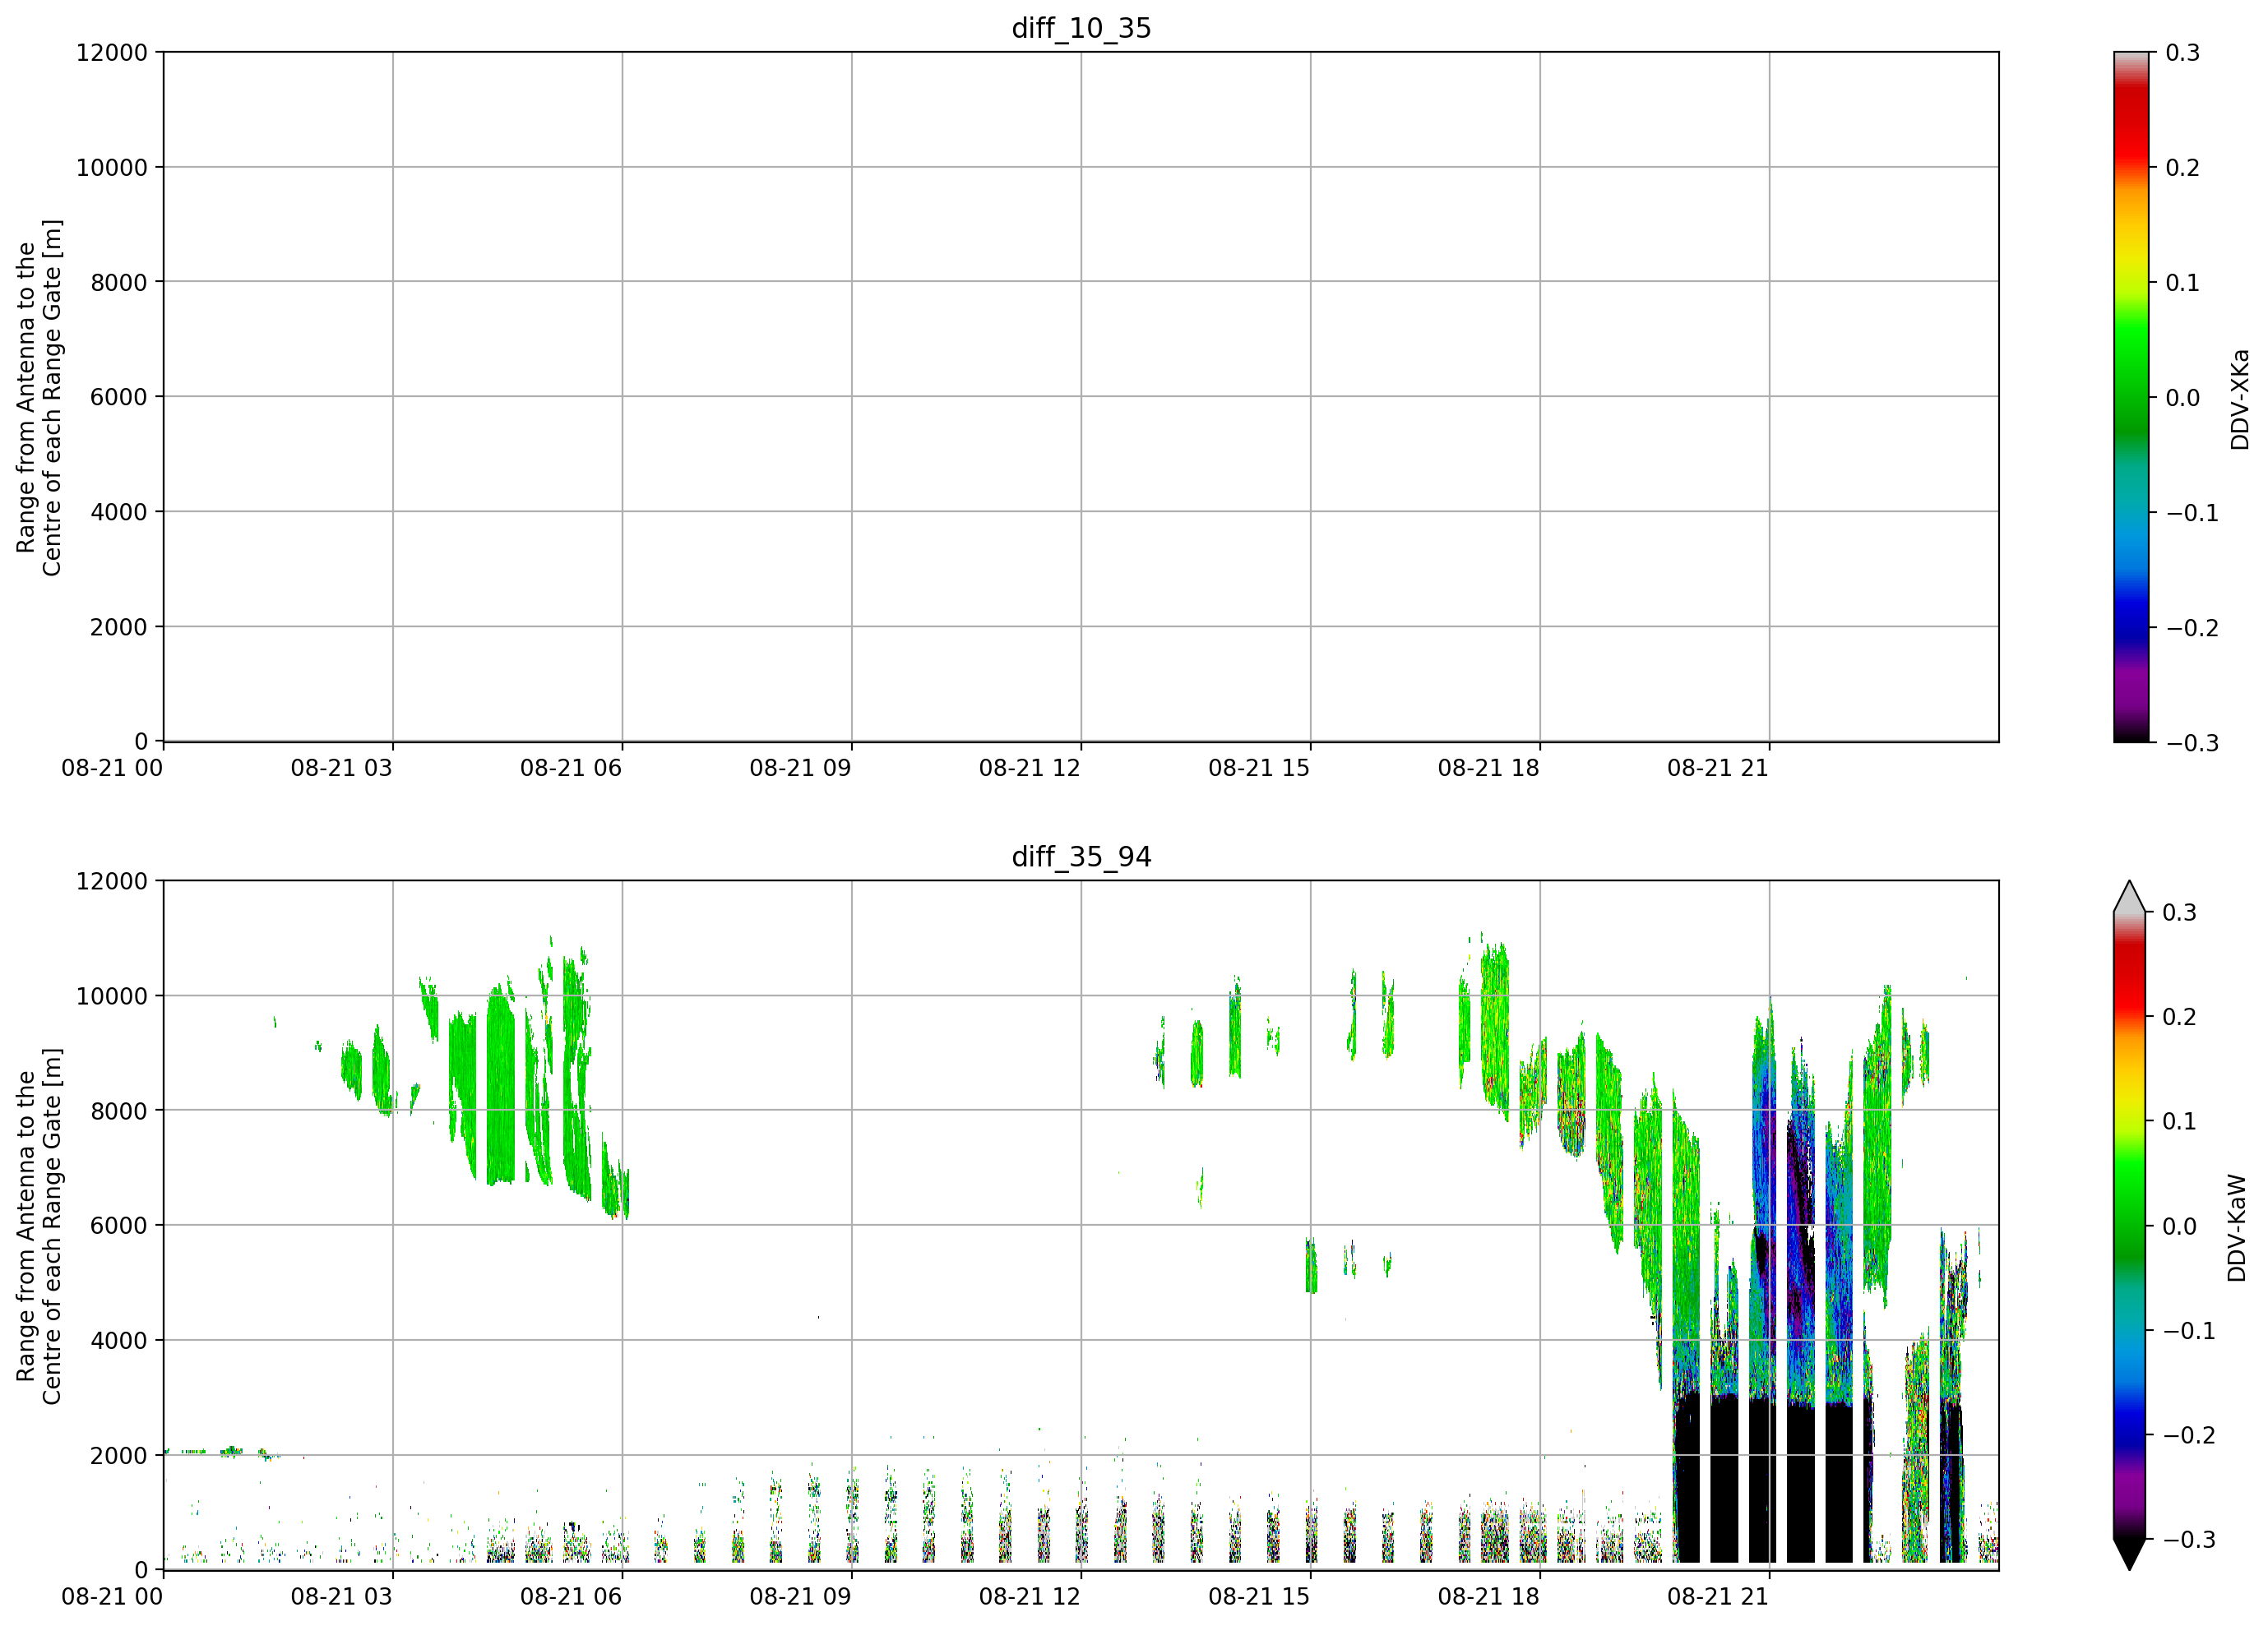Click the −0.2 tick on DDV-KaW colorbar
The height and width of the screenshot is (1626, 2268).
(x=2189, y=1435)
